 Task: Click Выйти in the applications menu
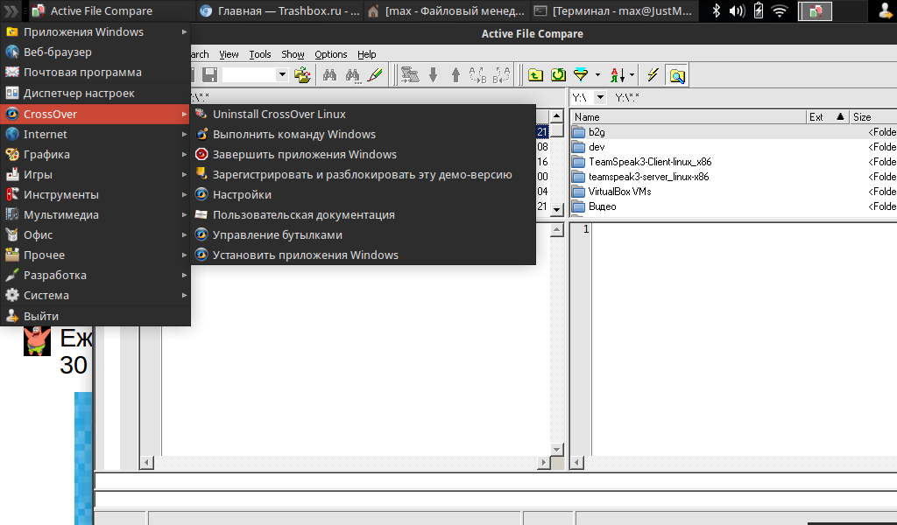[95, 316]
